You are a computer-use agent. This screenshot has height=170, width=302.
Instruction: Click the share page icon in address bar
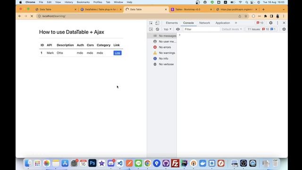pos(240,16)
